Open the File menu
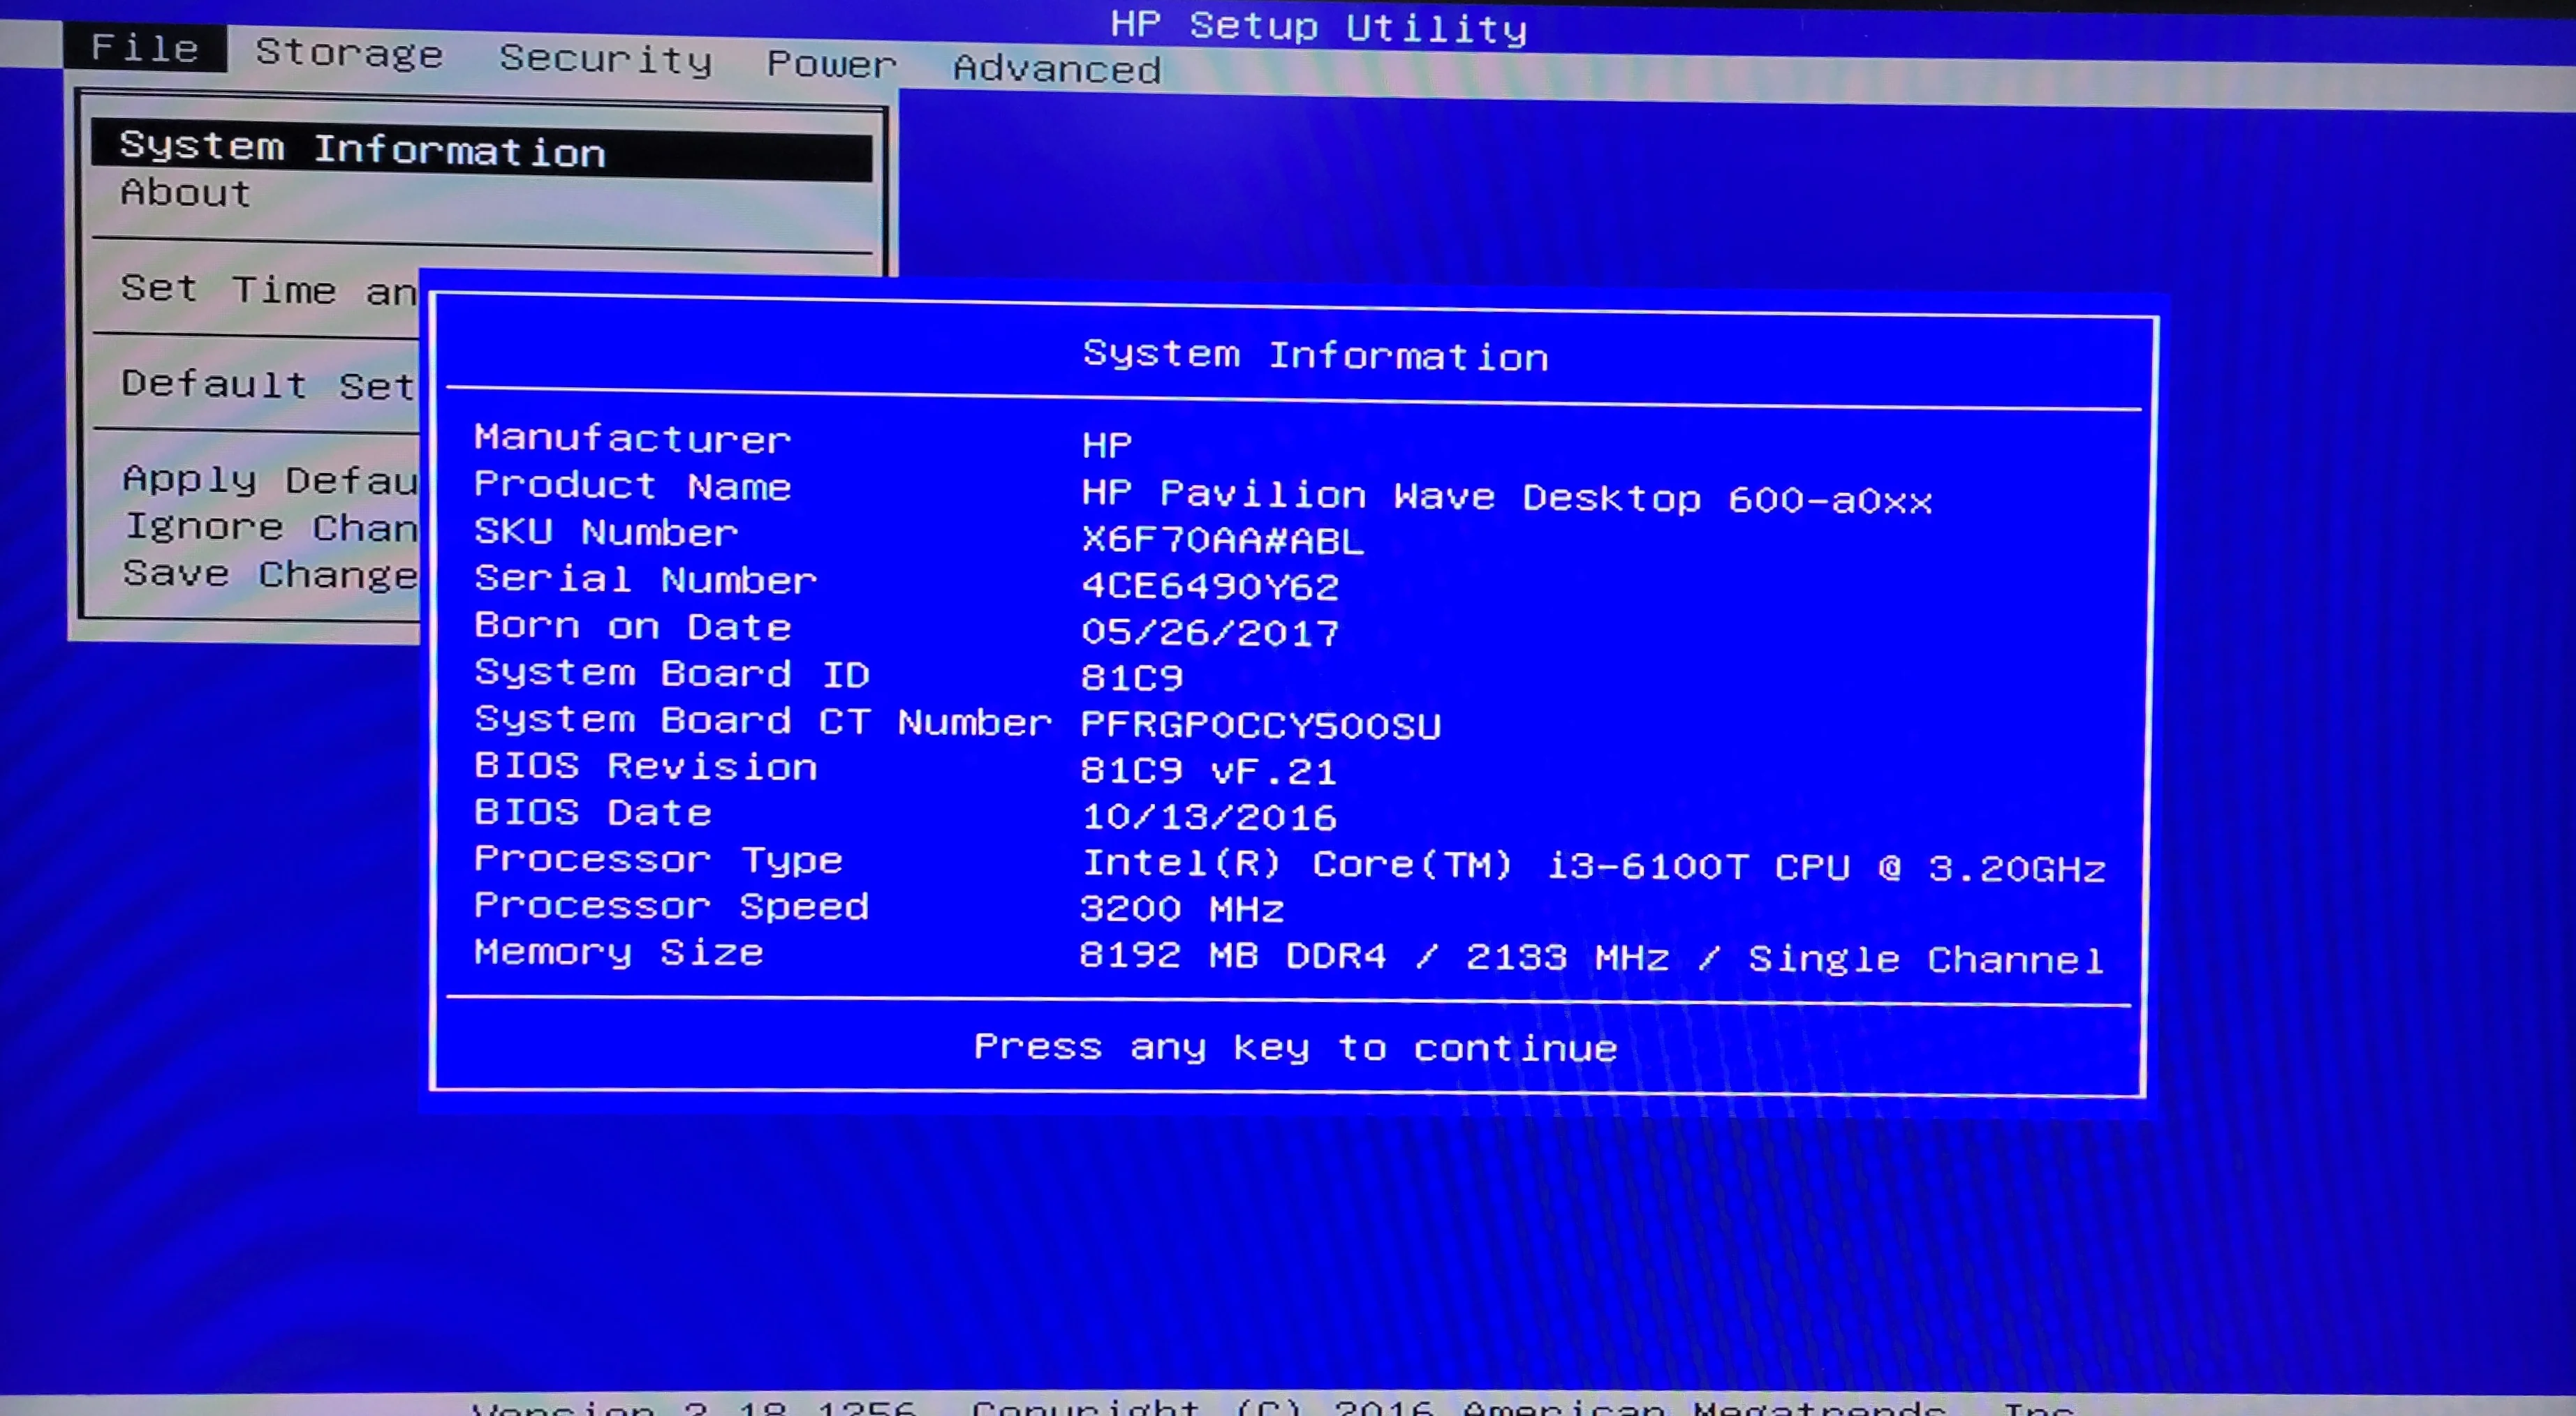2576x1416 pixels. click(x=145, y=48)
